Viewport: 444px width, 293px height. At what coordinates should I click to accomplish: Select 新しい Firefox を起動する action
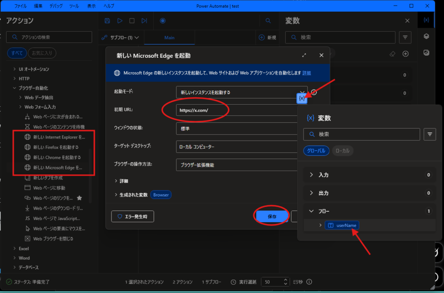52,147
